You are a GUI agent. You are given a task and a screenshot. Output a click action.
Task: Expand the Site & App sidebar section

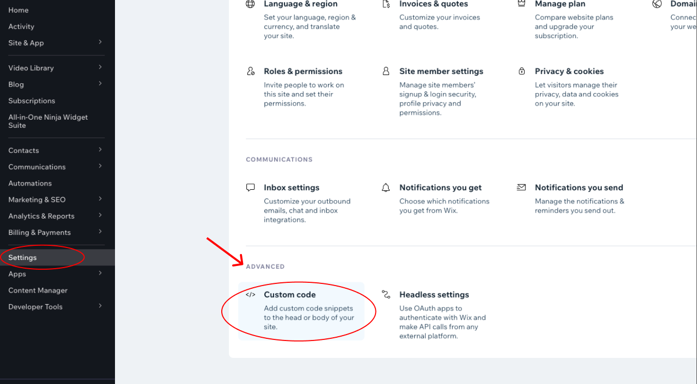tap(100, 42)
